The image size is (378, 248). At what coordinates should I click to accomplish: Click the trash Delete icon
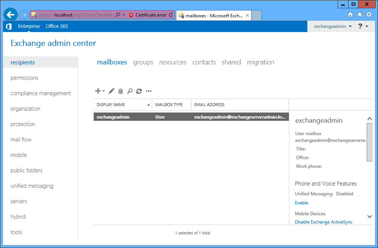tap(120, 91)
